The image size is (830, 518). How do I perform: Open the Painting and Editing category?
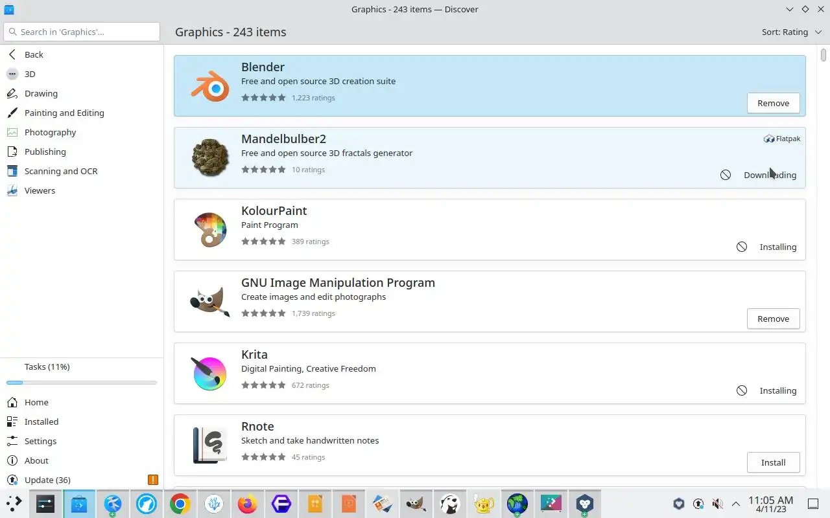pyautogui.click(x=82, y=113)
